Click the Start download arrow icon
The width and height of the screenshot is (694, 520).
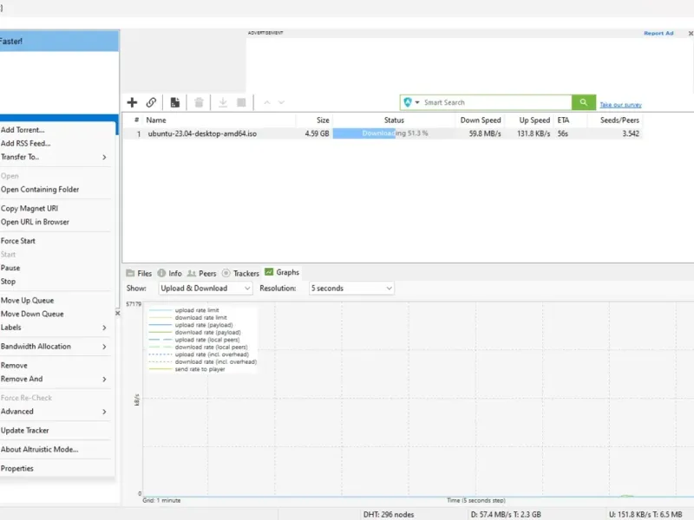coord(223,102)
